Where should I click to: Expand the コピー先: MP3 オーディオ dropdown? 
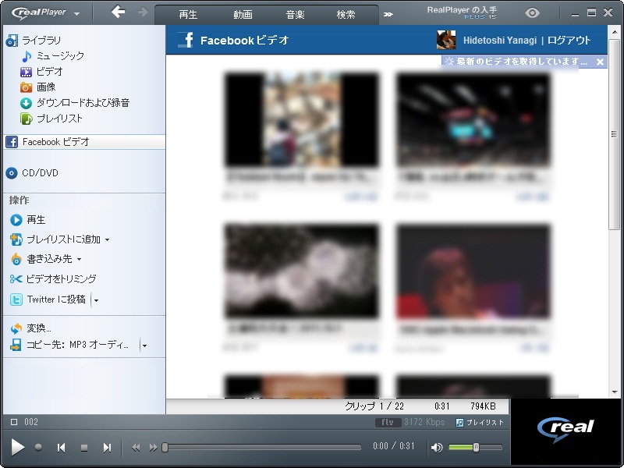click(143, 346)
